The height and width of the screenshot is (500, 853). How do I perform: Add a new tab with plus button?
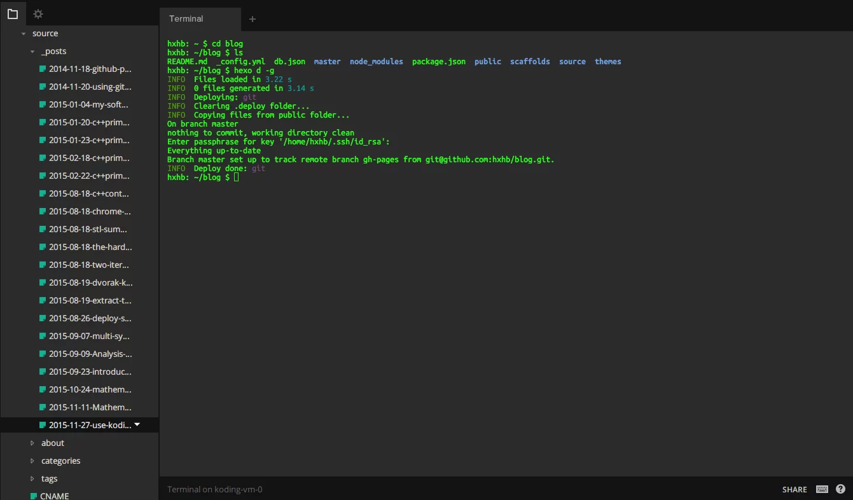pos(253,19)
